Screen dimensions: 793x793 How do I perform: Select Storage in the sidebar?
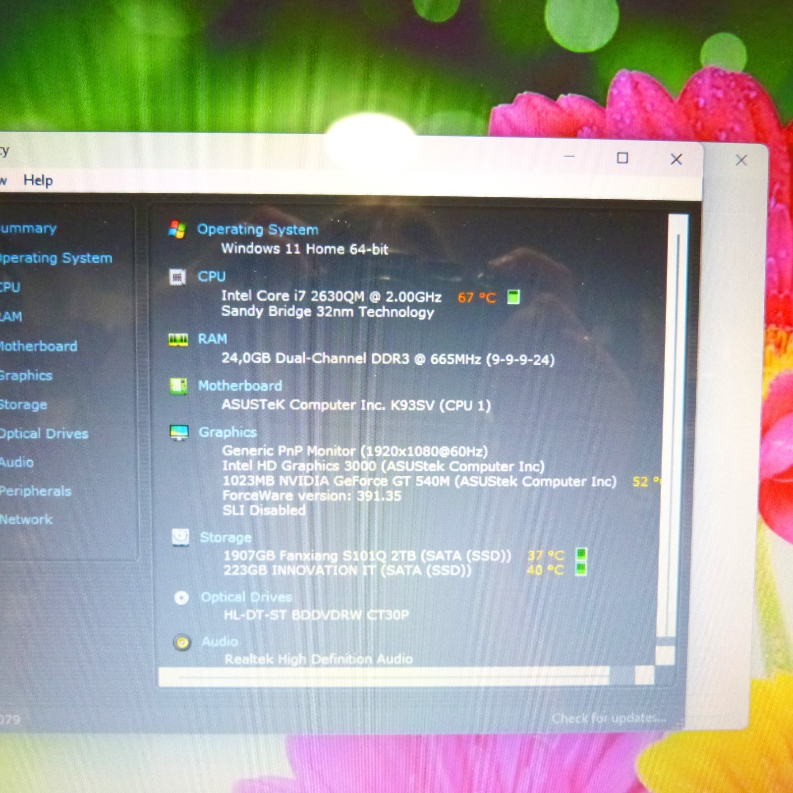(23, 404)
